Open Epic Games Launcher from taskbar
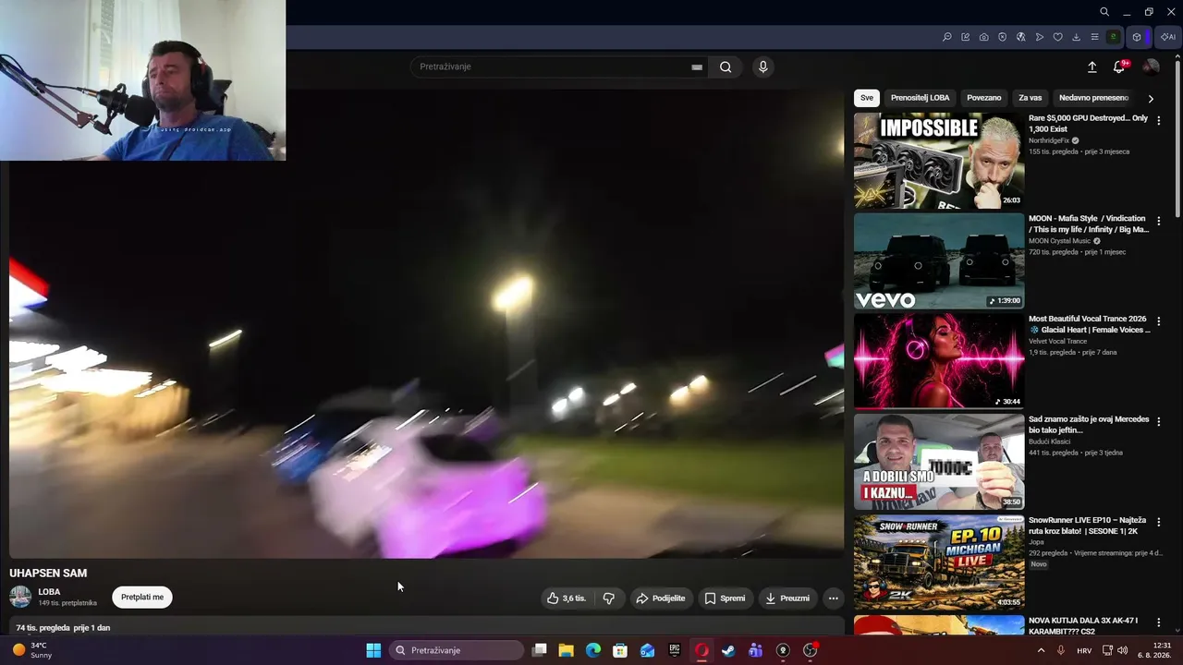Image resolution: width=1183 pixels, height=665 pixels. (x=675, y=650)
